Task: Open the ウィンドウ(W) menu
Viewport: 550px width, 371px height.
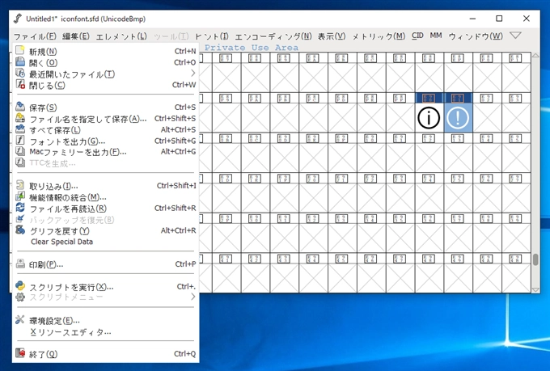Action: point(476,36)
